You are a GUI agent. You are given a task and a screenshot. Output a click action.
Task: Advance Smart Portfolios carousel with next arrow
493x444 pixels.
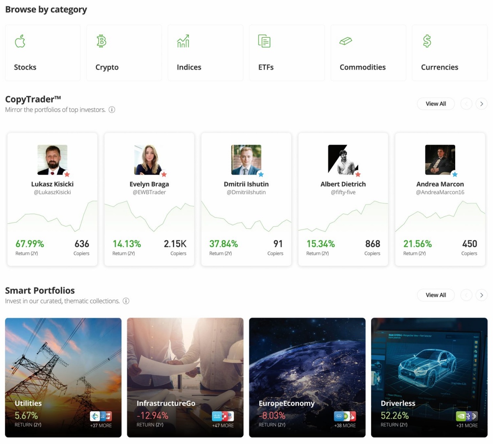tap(481, 295)
